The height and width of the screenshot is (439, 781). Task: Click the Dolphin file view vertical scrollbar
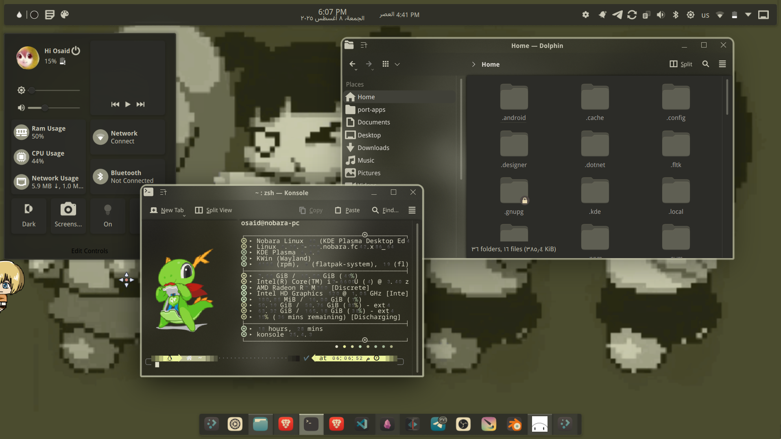point(727,98)
